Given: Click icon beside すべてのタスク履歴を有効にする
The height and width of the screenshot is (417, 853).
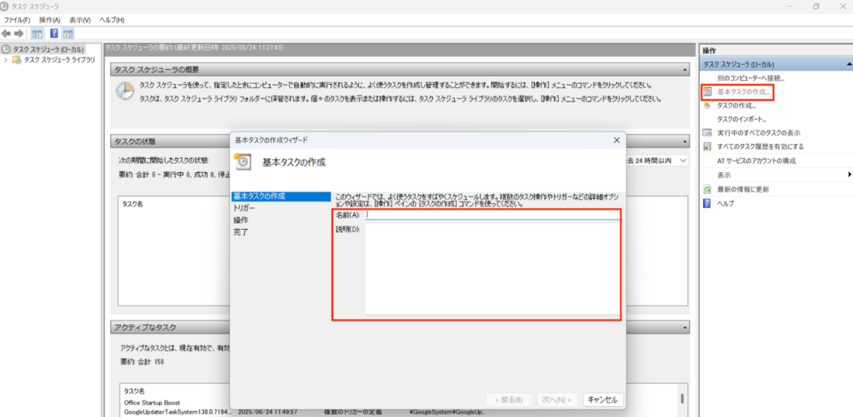Looking at the screenshot, I should coord(707,146).
